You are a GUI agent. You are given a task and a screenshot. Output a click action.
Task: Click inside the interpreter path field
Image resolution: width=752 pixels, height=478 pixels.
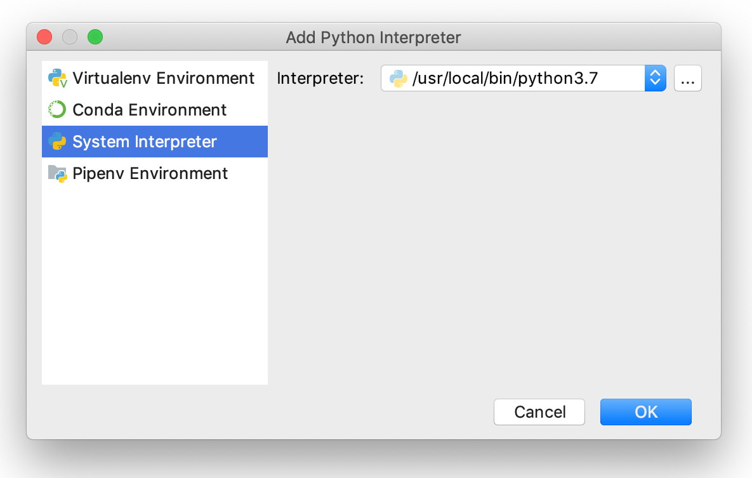[508, 77]
